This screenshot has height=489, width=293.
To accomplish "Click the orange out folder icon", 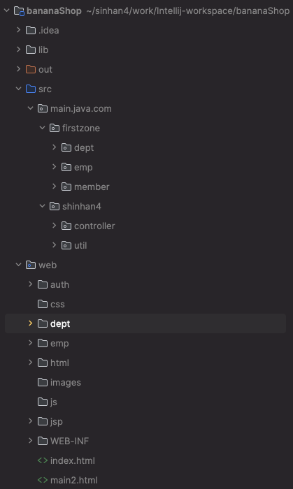I will point(31,69).
